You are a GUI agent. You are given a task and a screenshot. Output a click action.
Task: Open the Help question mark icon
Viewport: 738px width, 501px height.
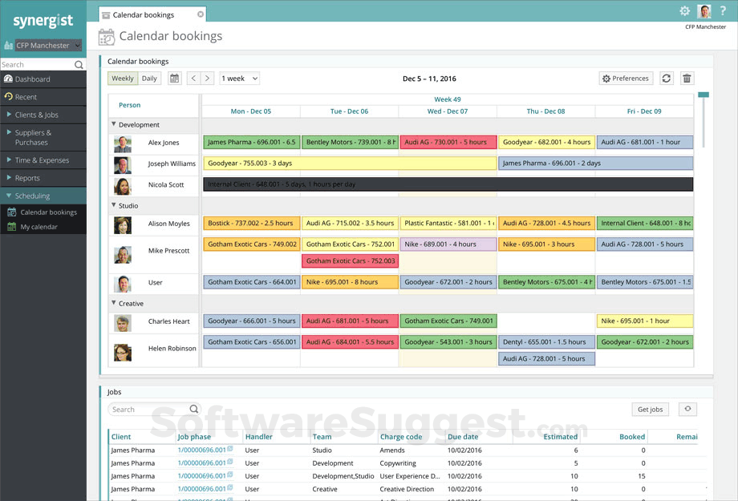[x=722, y=10]
